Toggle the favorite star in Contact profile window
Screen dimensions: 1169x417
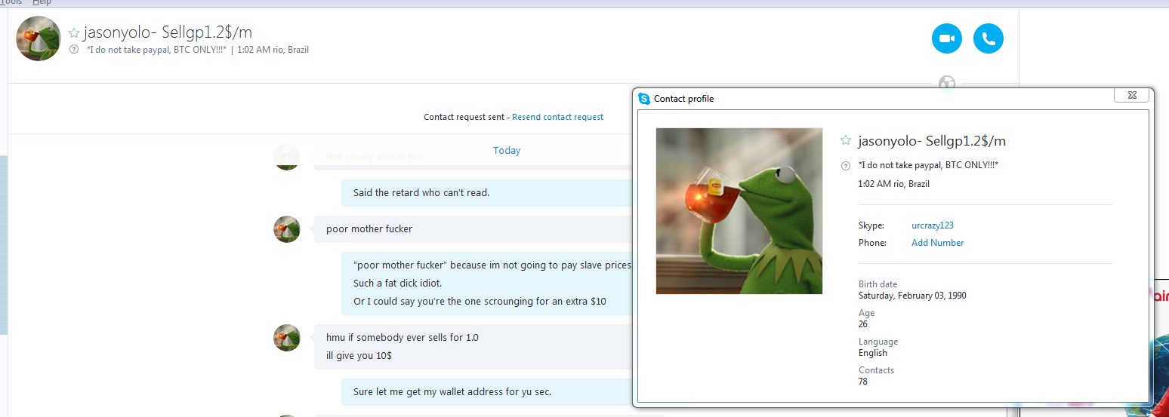[x=846, y=140]
